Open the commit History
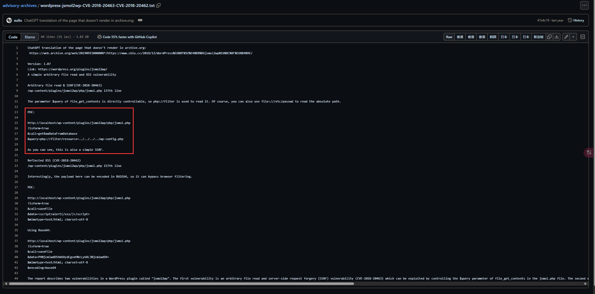This screenshot has width=595, height=294. point(576,20)
